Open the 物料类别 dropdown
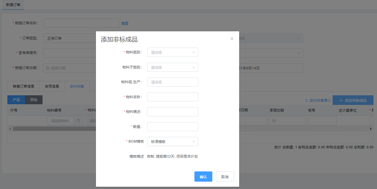Viewport: 377px width, 189px height. [x=172, y=52]
